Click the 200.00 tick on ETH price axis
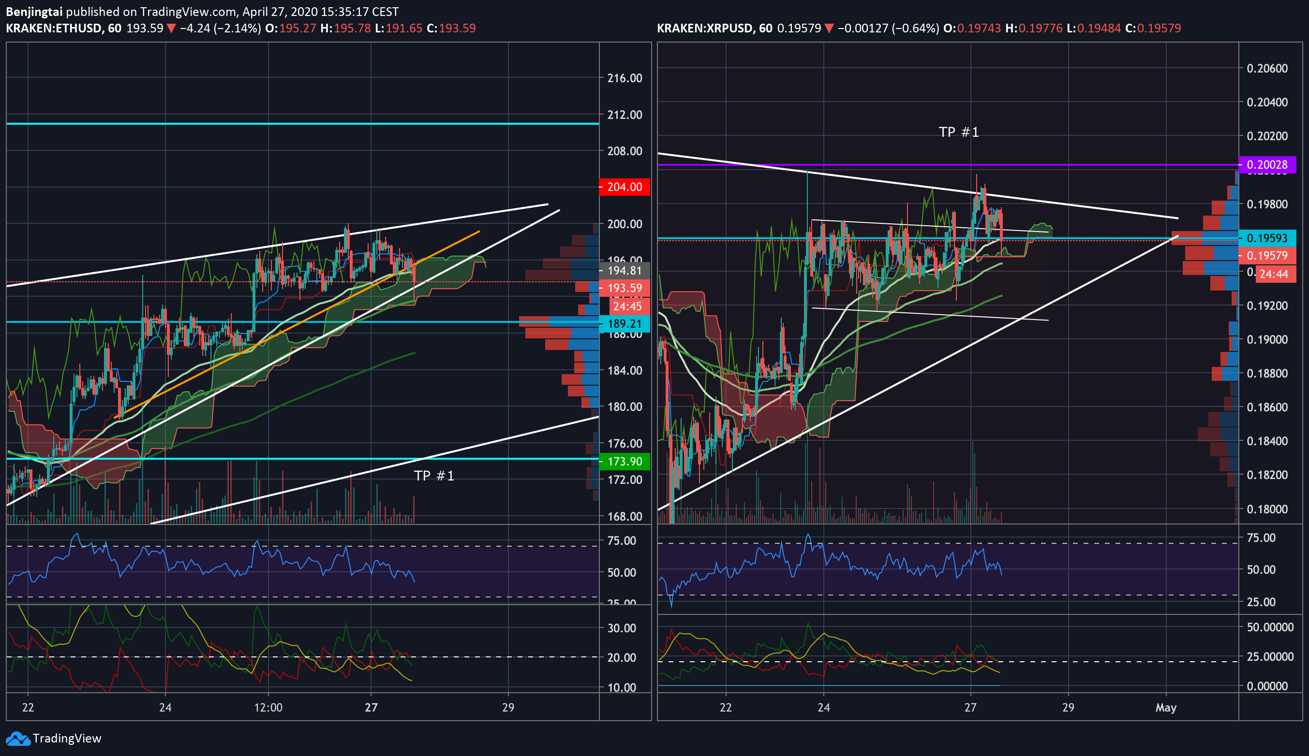 625,224
